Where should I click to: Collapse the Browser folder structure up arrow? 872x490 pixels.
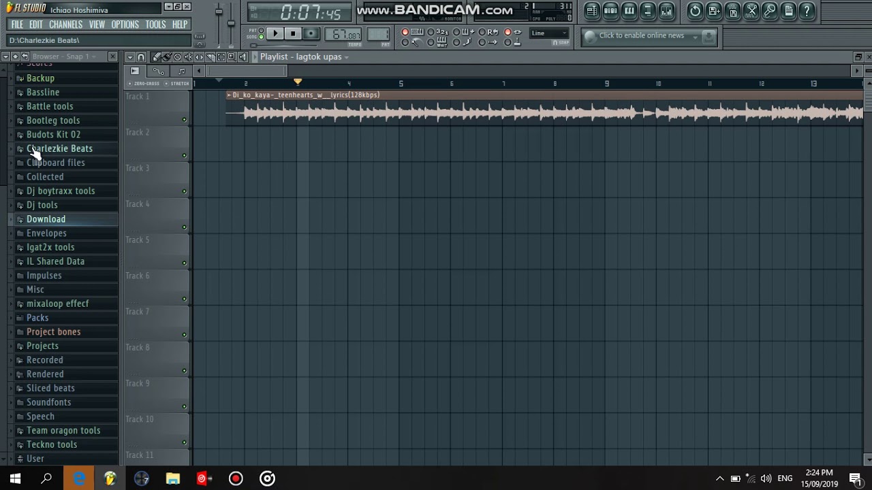pyautogui.click(x=15, y=56)
